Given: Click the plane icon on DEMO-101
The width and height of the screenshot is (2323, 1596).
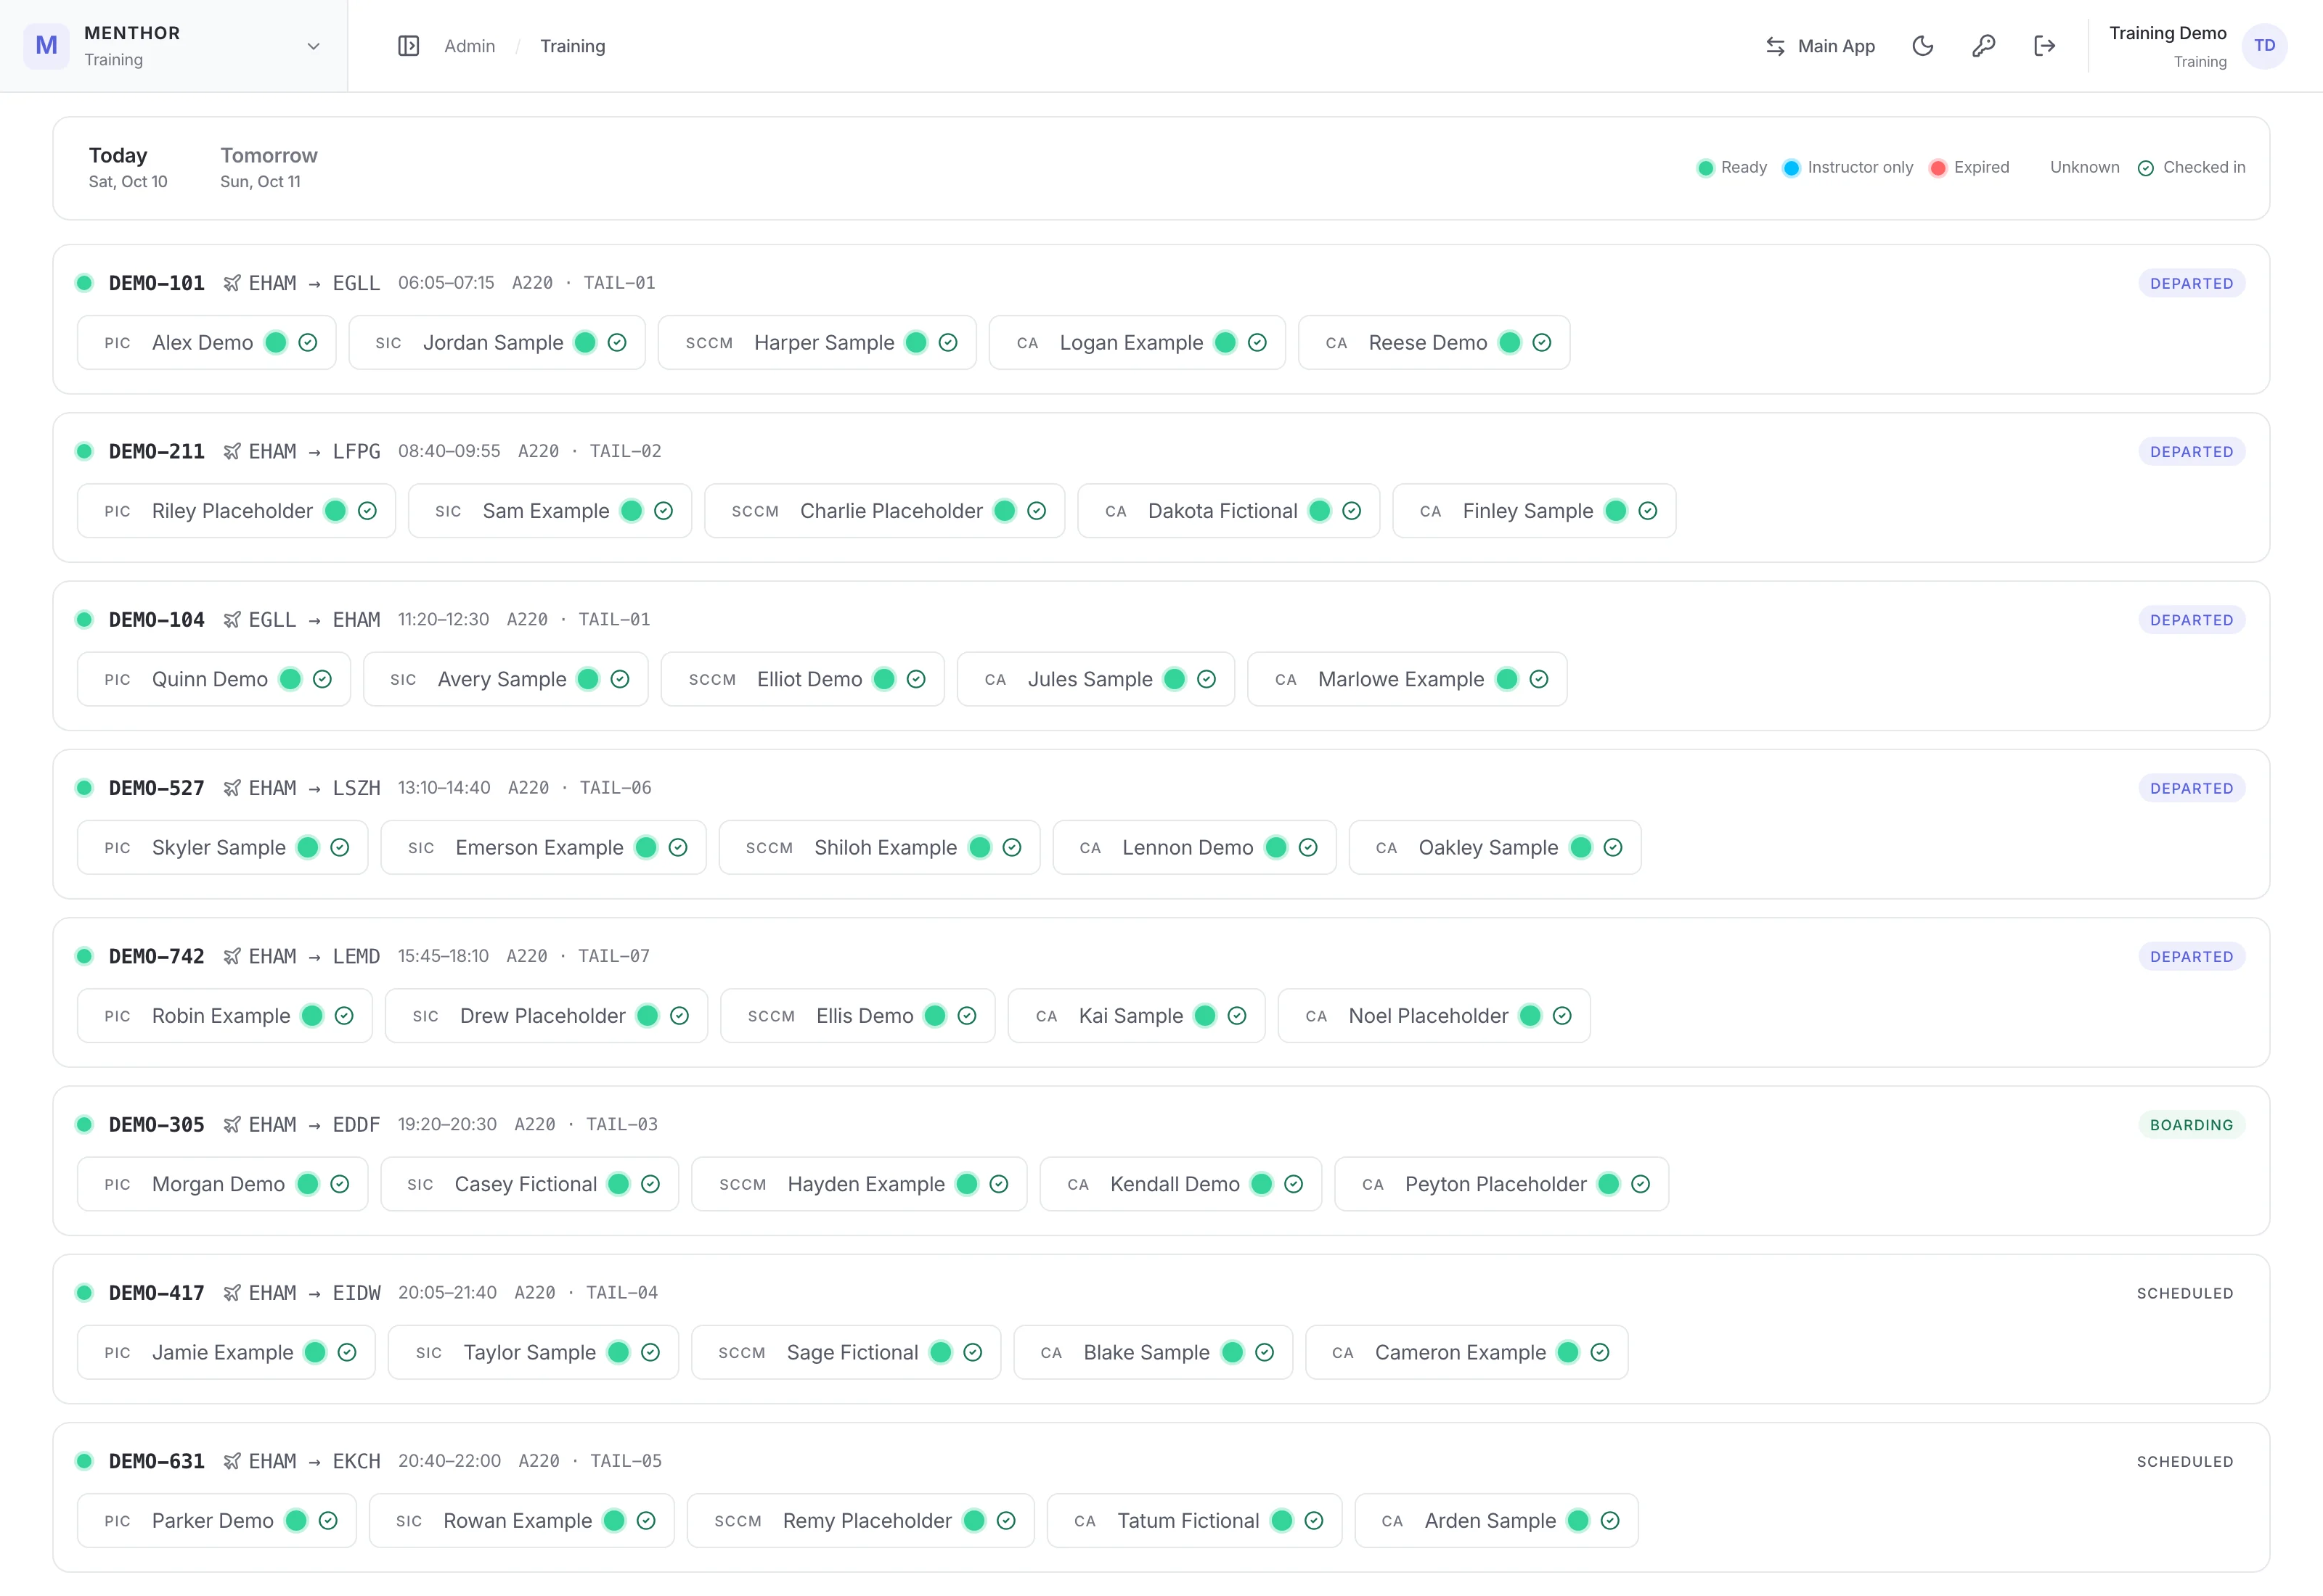Looking at the screenshot, I should pyautogui.click(x=232, y=283).
